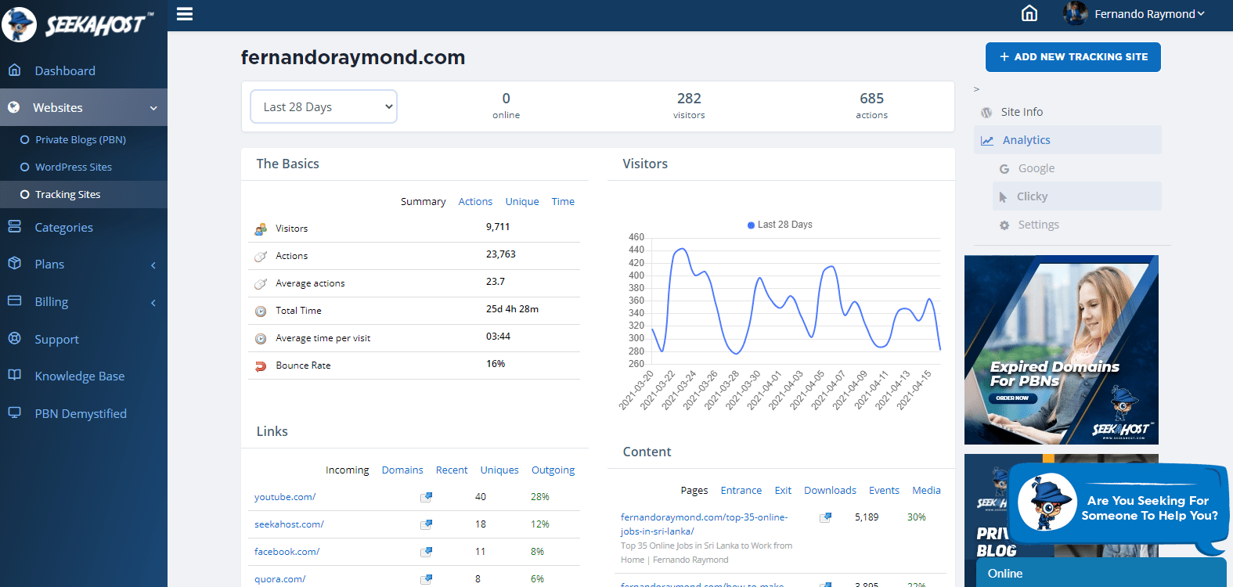
Task: Select the Recent tab under Links
Action: click(x=452, y=470)
